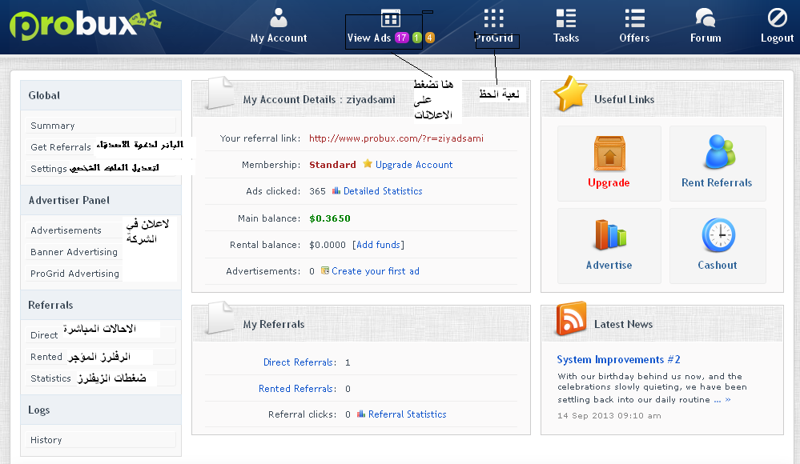Image resolution: width=800 pixels, height=464 pixels.
Task: Click the Advertise bar chart icon
Action: click(x=610, y=235)
